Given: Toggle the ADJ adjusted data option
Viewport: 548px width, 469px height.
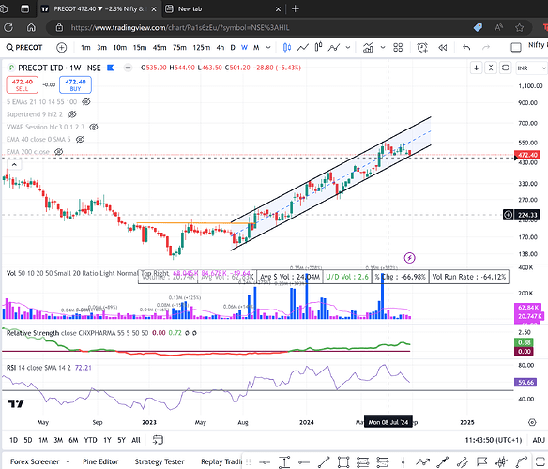Looking at the screenshot, I should click(x=539, y=440).
